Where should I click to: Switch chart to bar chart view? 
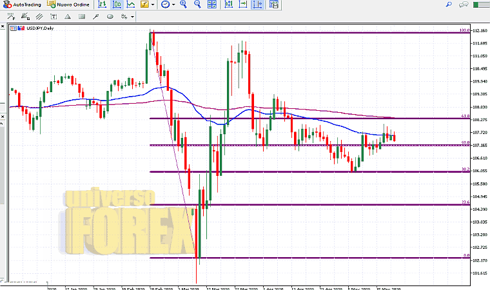(103, 5)
